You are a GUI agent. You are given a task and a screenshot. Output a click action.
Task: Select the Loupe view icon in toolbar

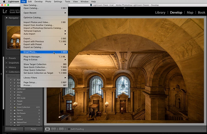[47, 129]
